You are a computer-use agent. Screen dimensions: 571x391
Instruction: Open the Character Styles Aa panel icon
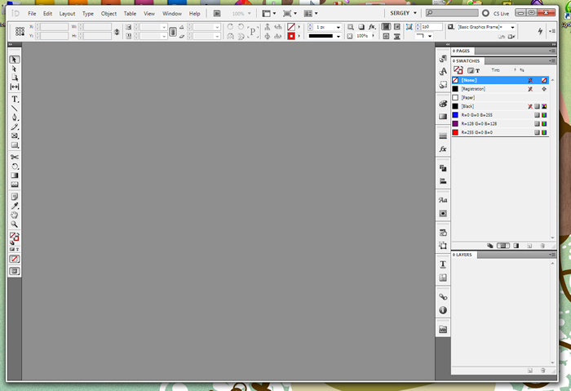[x=443, y=200]
